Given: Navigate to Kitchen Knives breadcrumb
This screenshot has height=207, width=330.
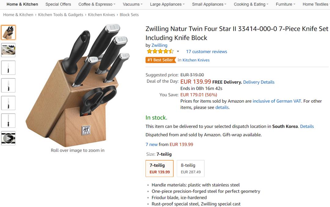Looking at the screenshot, I should [101, 15].
